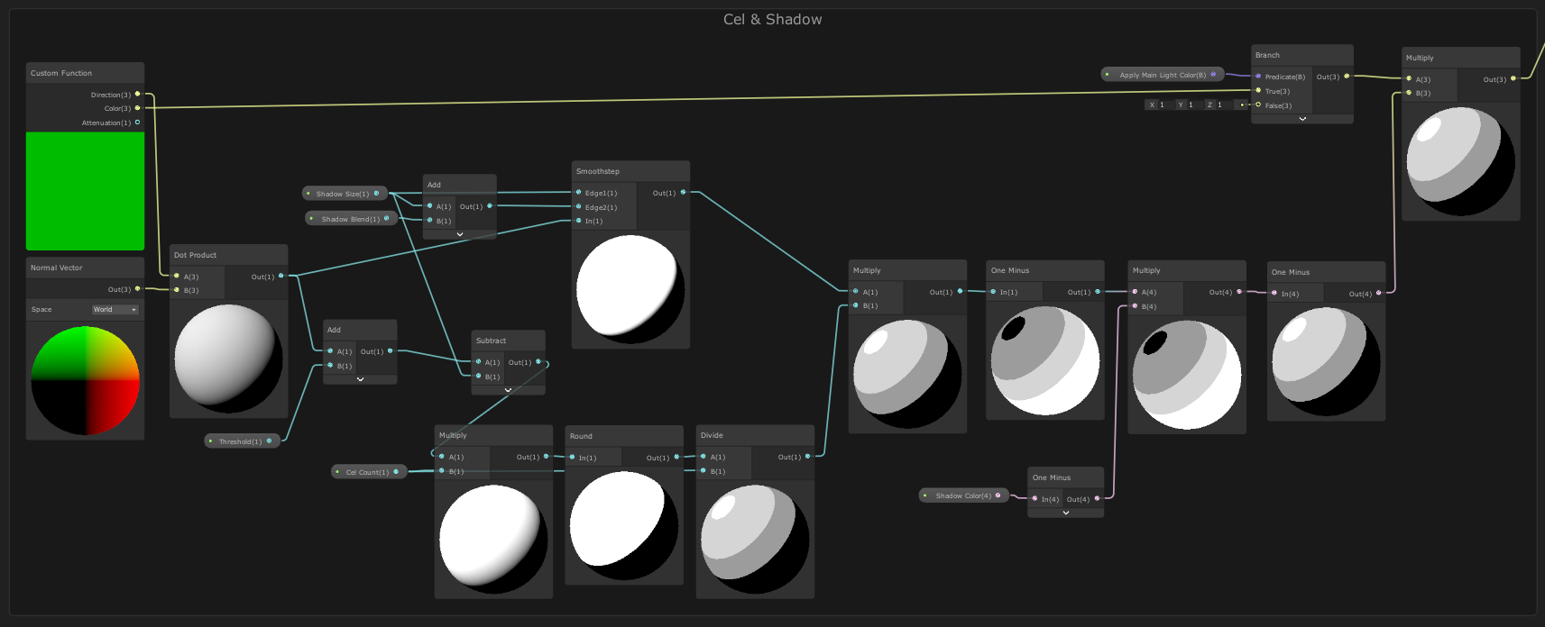Screen dimensions: 1545x627
Task: Toggle the Subtract node's preview chevron
Action: [508, 390]
